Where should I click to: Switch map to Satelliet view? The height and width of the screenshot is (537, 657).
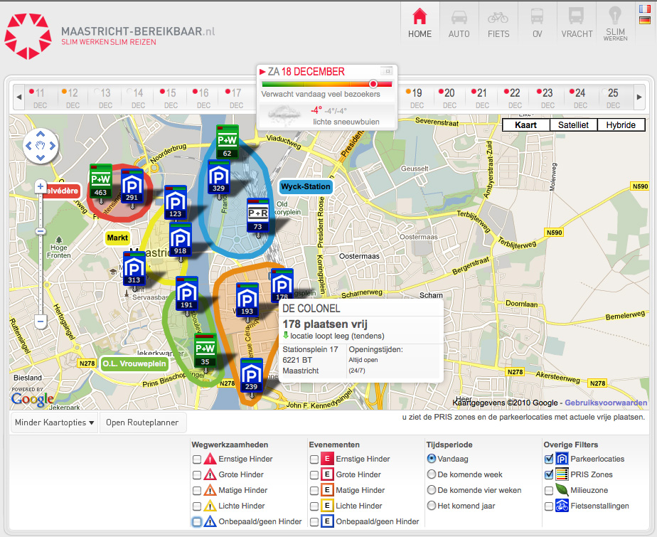[573, 125]
